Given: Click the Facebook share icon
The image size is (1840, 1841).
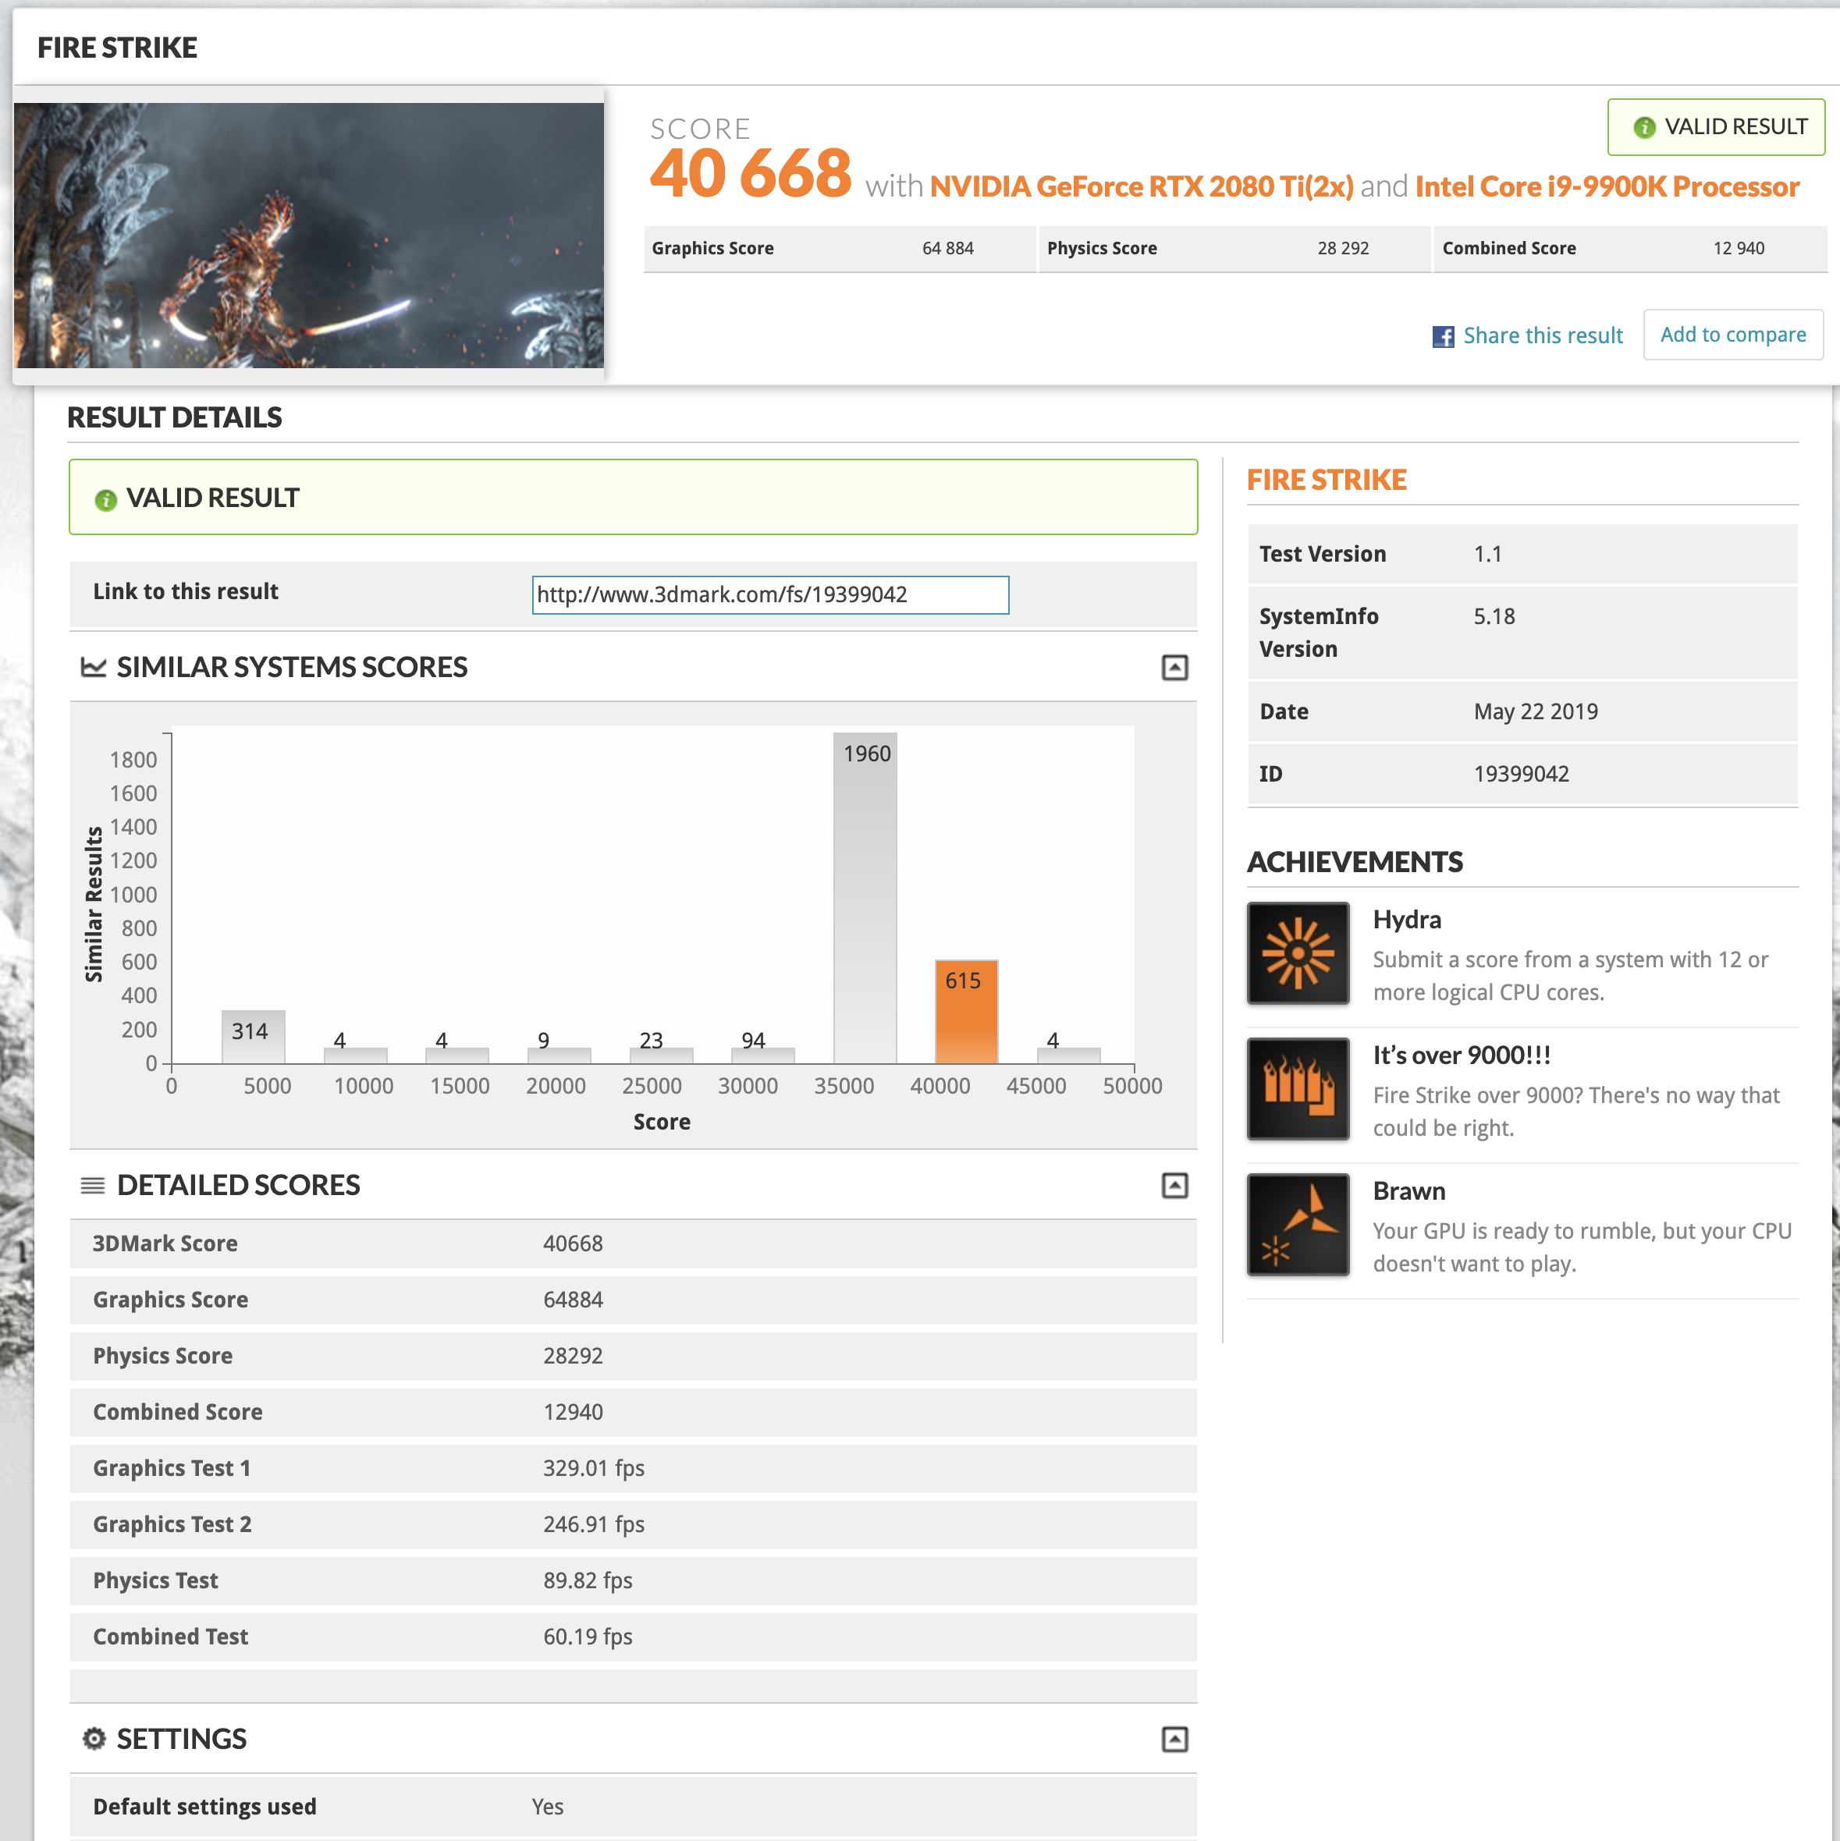Looking at the screenshot, I should [x=1443, y=336].
